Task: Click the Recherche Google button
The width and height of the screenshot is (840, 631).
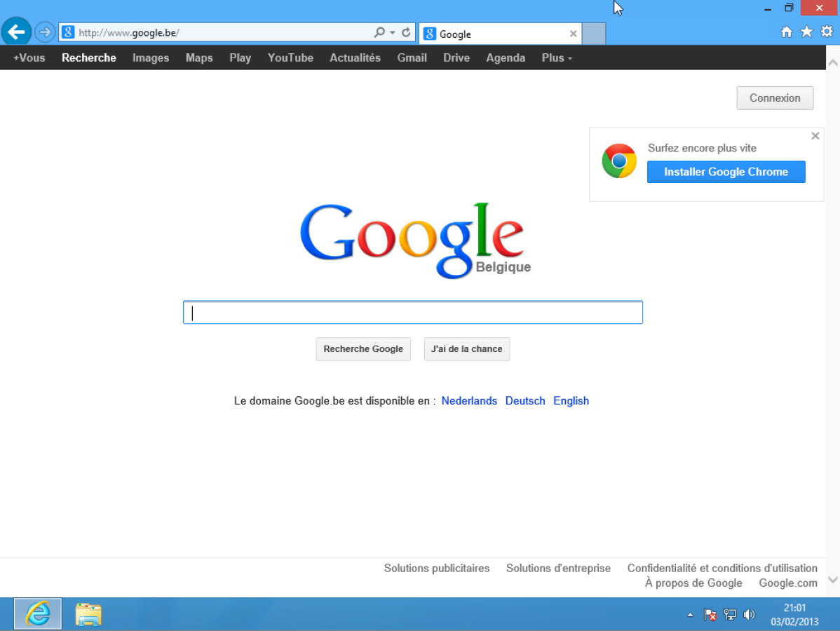Action: tap(363, 349)
